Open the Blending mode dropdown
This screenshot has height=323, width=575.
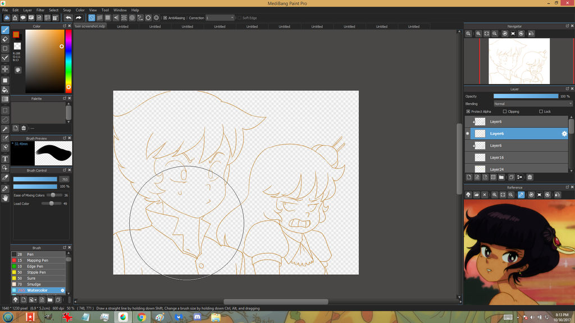point(533,104)
